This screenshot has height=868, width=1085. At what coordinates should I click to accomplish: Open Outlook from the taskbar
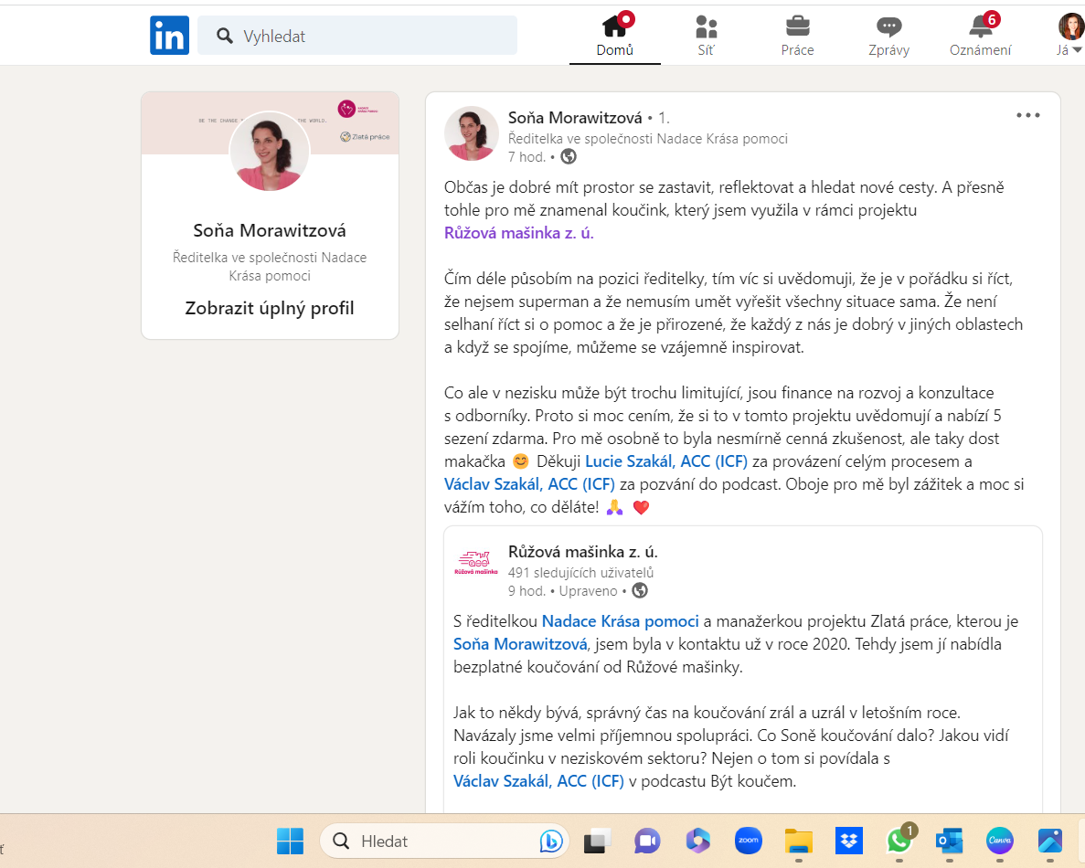coord(950,841)
